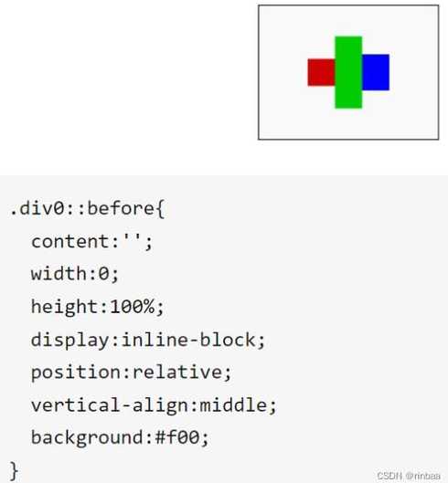This screenshot has width=448, height=483.
Task: Click the closing curly brace
Action: tap(14, 471)
